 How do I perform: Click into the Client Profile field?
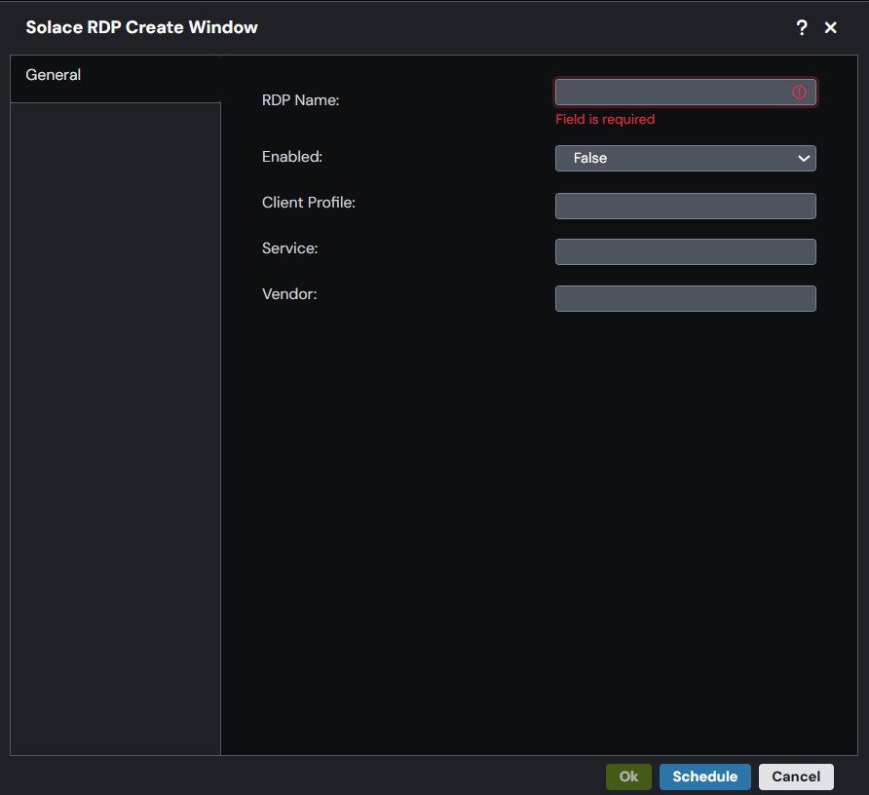685,206
